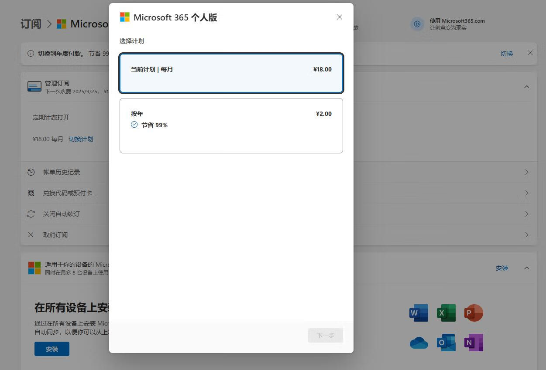Click the billing history clock icon
Screen dimensions: 546x370
click(31, 172)
